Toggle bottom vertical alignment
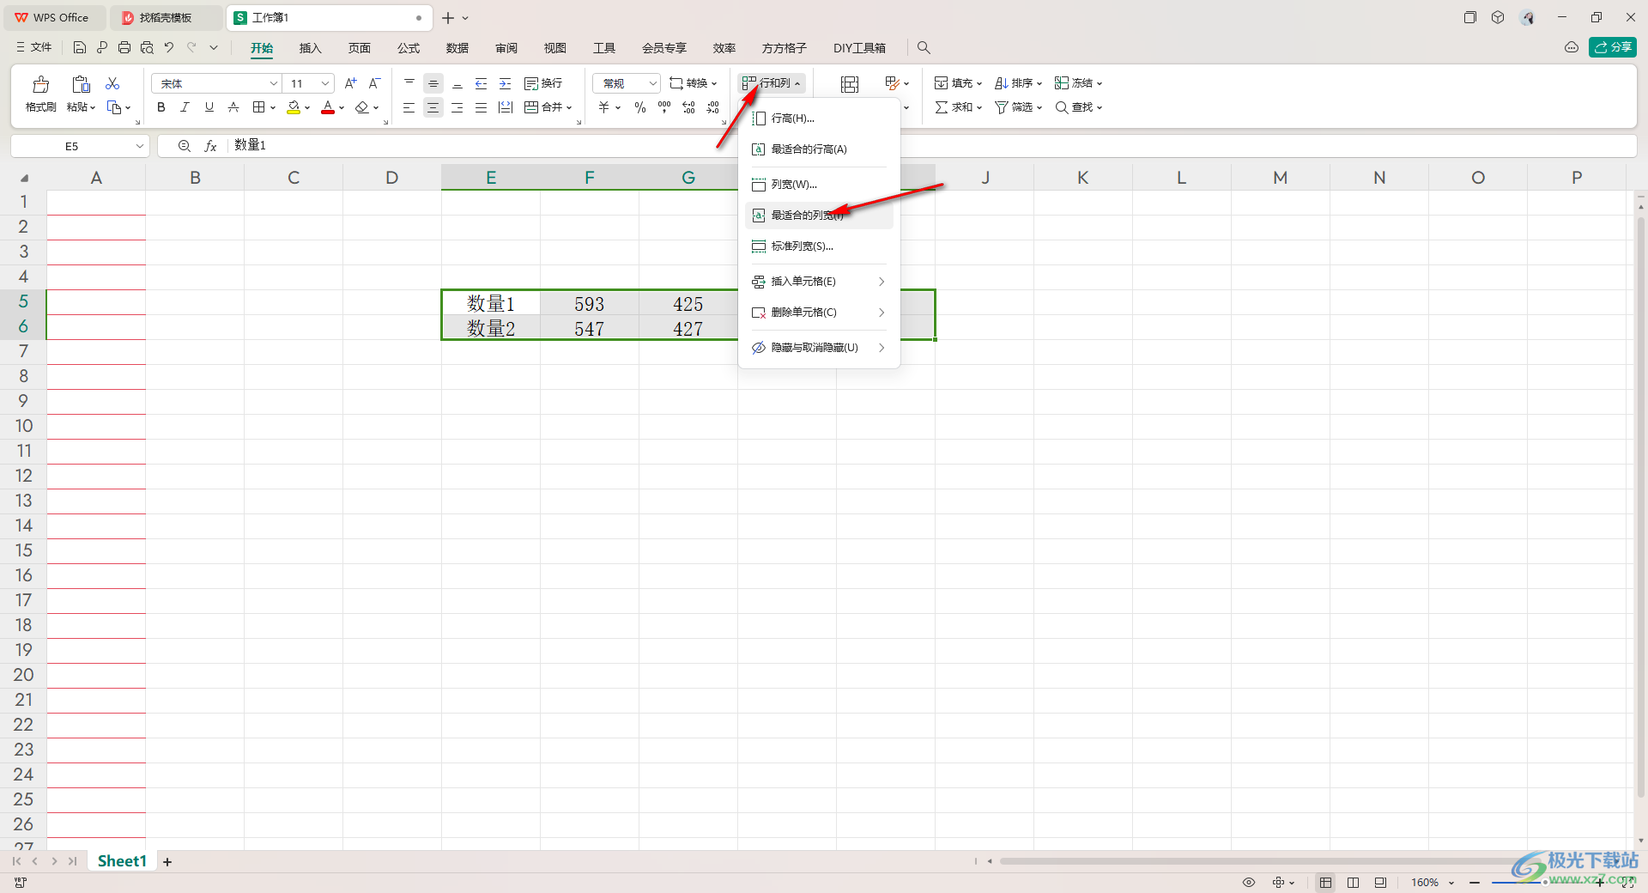Viewport: 1648px width, 893px height. (457, 83)
